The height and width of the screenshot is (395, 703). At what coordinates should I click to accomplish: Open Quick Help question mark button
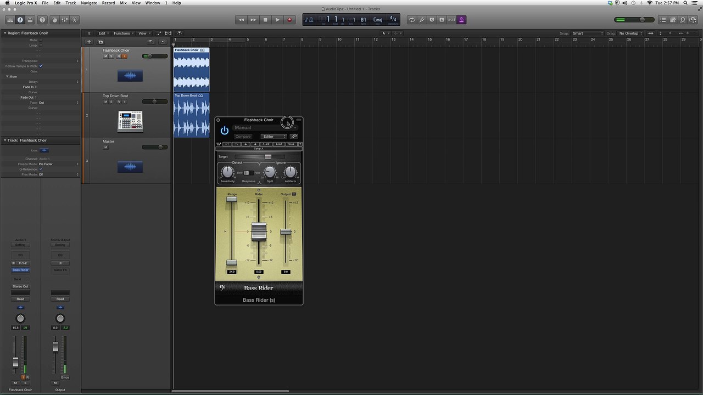pyautogui.click(x=42, y=20)
